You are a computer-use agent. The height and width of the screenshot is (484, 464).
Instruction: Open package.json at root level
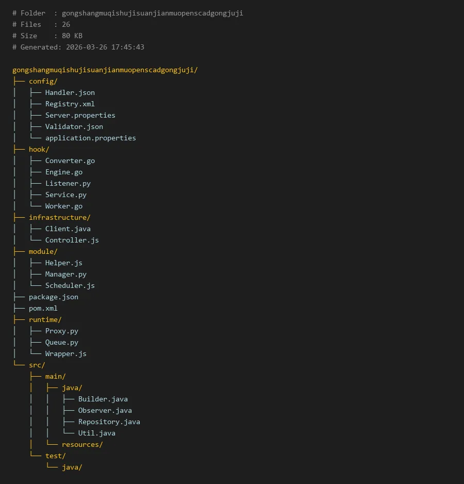click(x=53, y=297)
